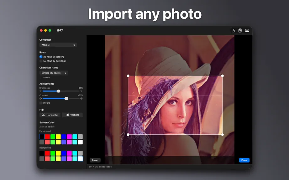The width and height of the screenshot is (289, 180).
Task: Open the Character Ramp dropdown, Simple (10 levels)
Action: point(54,73)
